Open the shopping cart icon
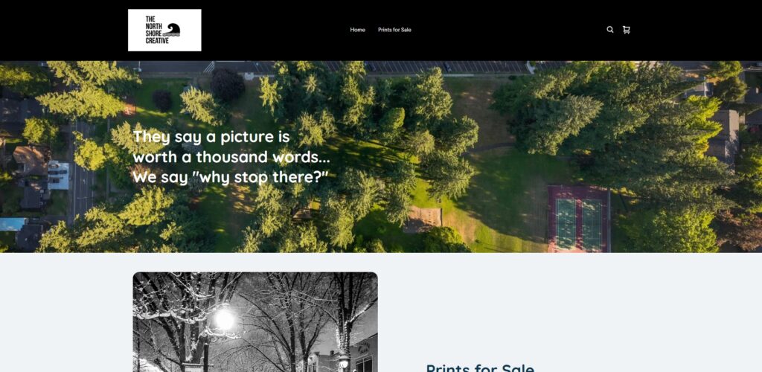Screen dimensions: 762x372 pyautogui.click(x=627, y=30)
